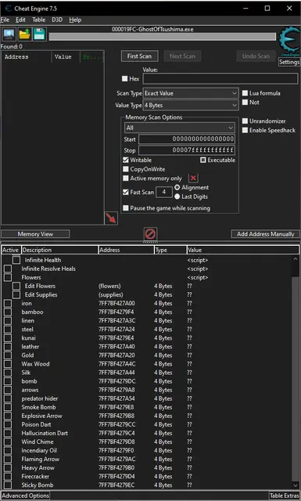Toggle the Unrandomizer checkbox
The width and height of the screenshot is (301, 501).
coord(245,121)
